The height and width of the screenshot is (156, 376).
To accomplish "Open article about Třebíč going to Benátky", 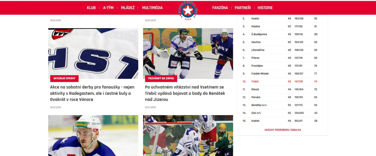I will tap(185, 93).
